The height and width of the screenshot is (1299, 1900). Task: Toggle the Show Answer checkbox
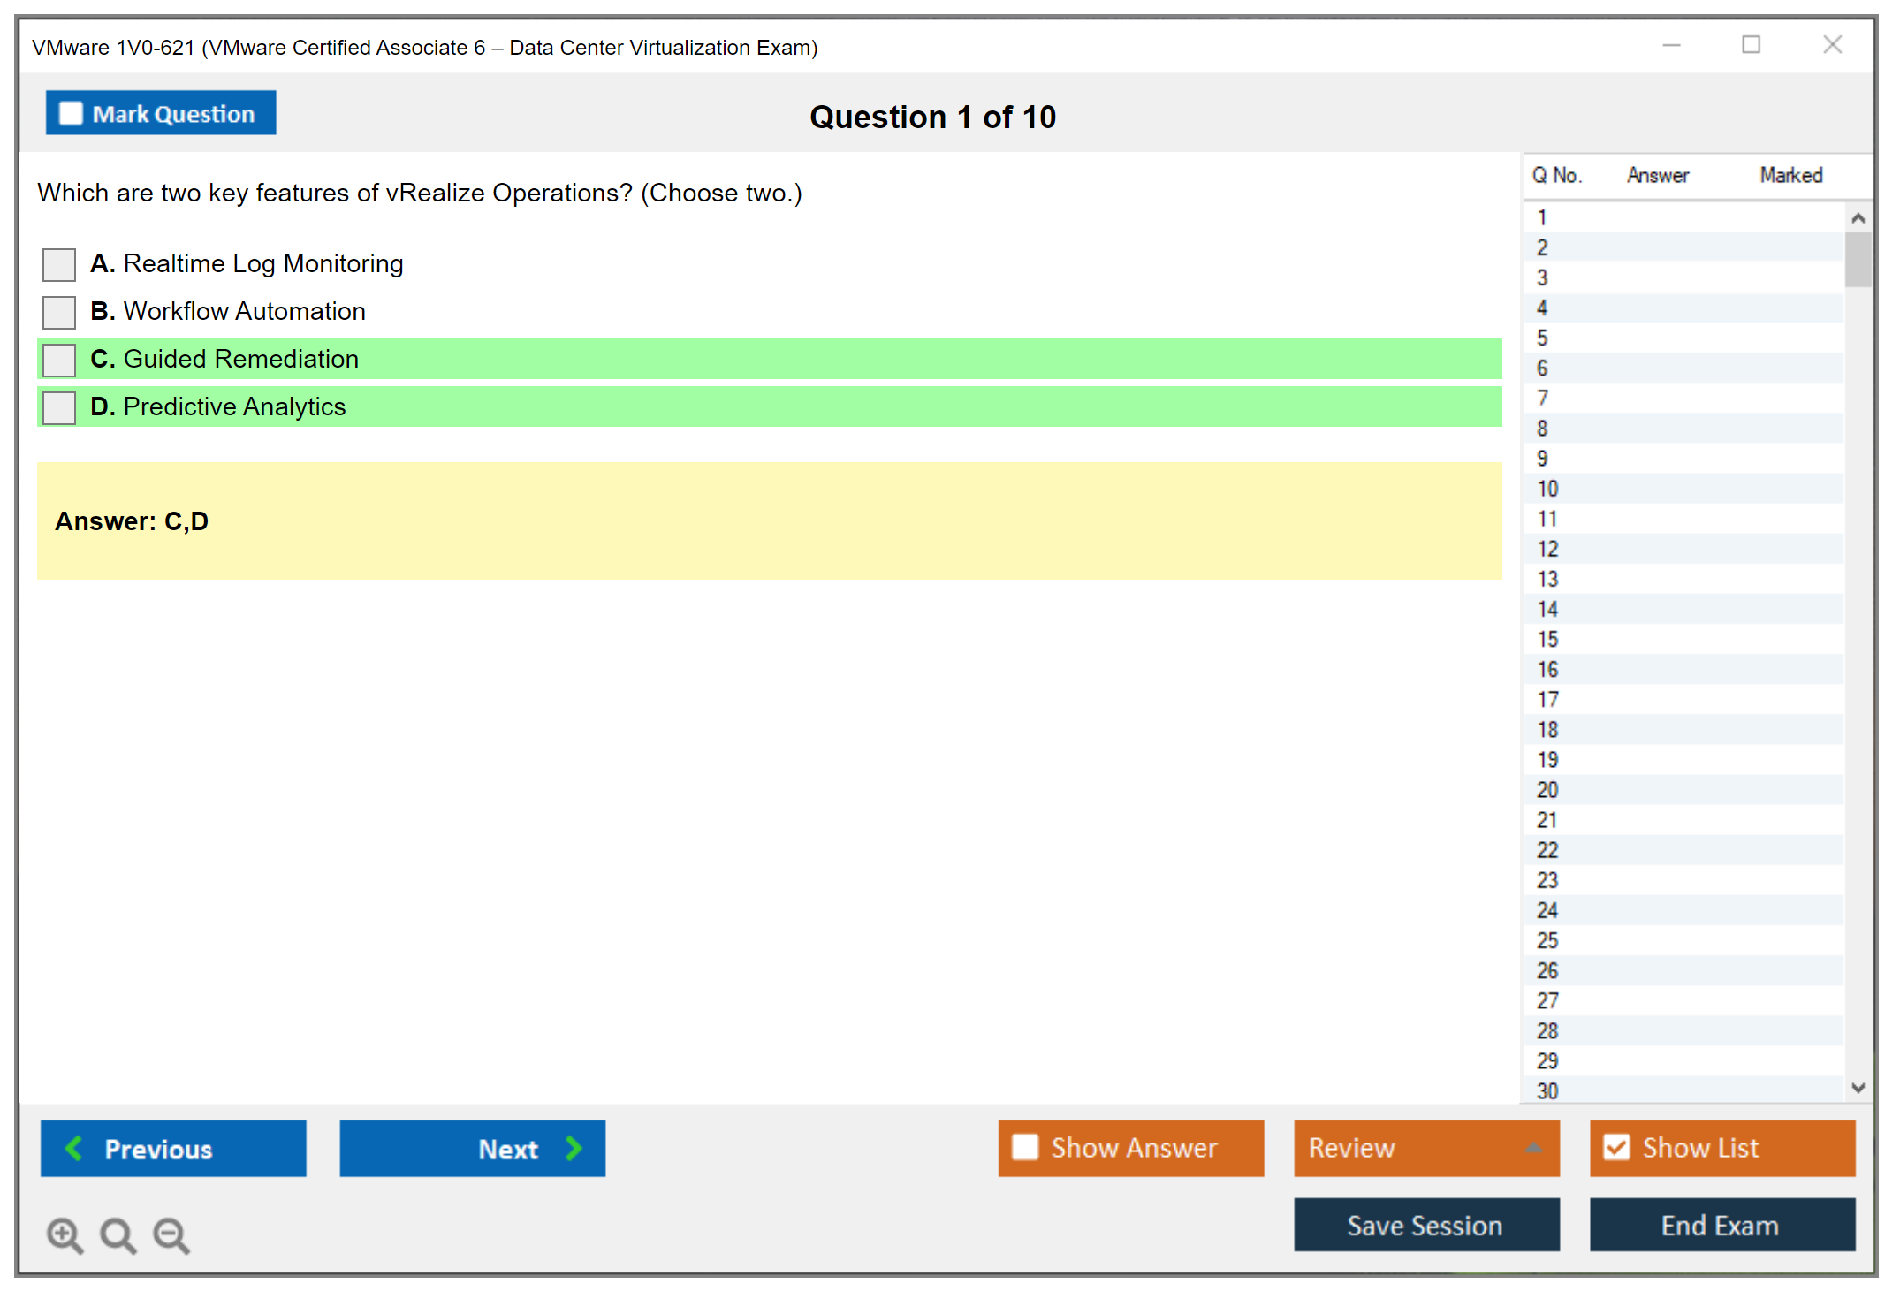[x=1025, y=1147]
